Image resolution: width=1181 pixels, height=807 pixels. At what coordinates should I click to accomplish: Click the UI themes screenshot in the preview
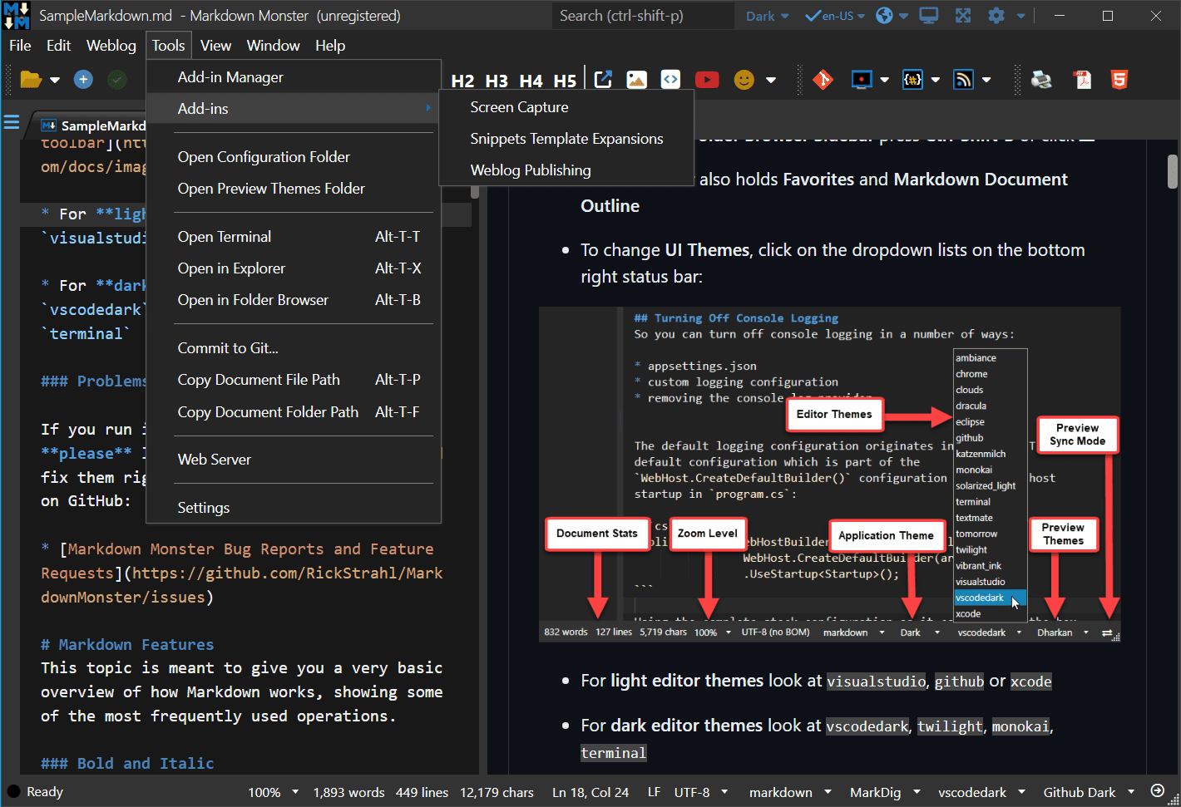tap(829, 475)
